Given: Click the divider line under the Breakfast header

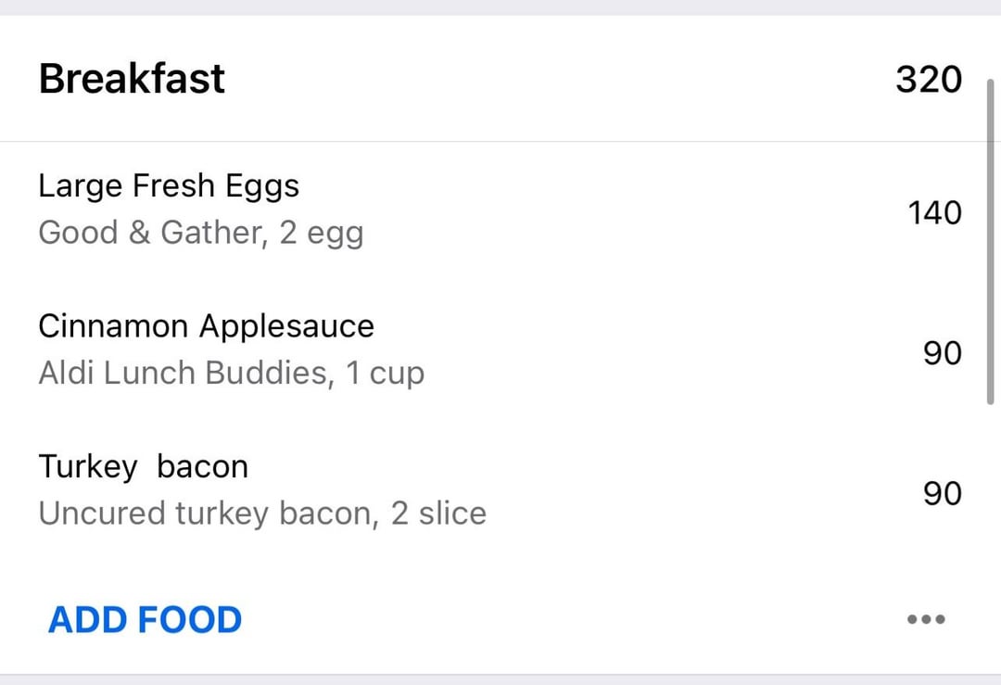Looking at the screenshot, I should pyautogui.click(x=500, y=142).
